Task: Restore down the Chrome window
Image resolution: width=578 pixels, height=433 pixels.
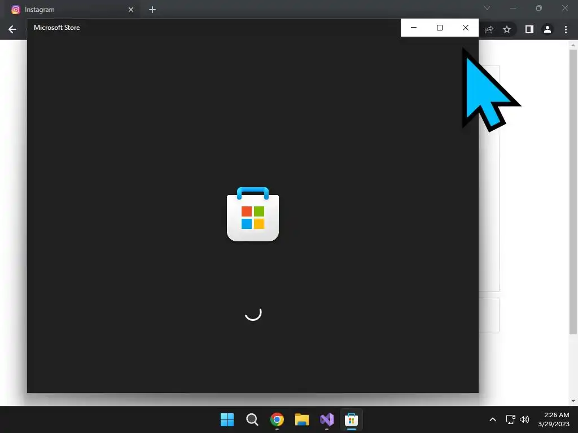Action: [539, 8]
